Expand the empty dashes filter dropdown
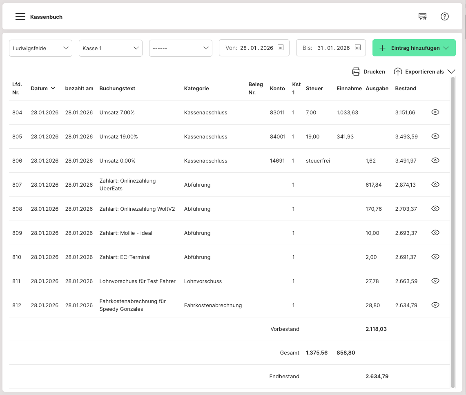This screenshot has width=466, height=395. (x=181, y=48)
